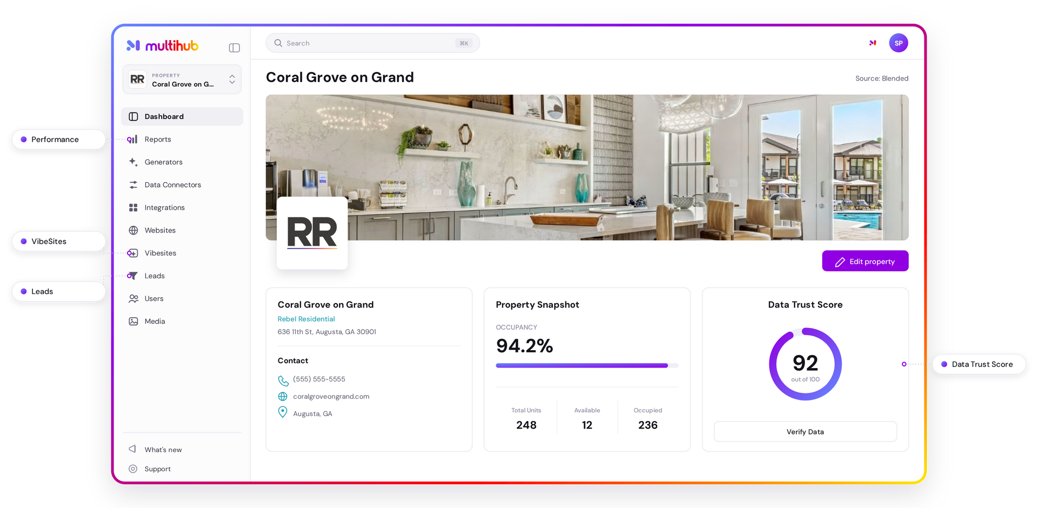
Task: Open the Dashboard menu item
Action: point(182,117)
